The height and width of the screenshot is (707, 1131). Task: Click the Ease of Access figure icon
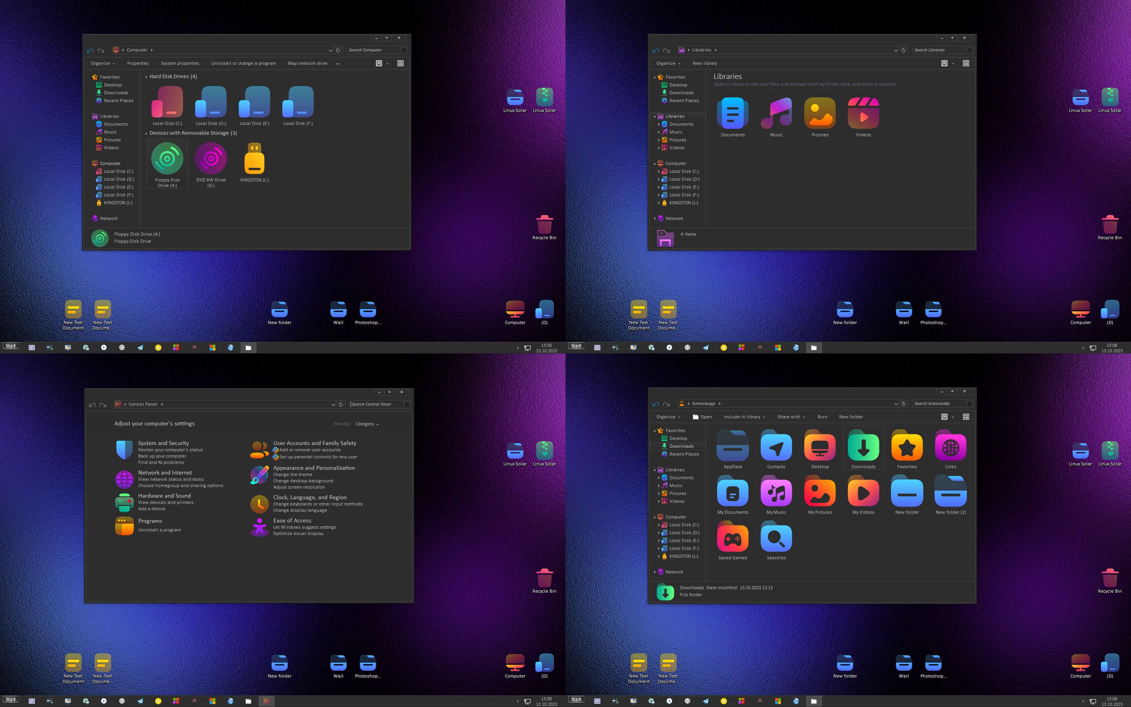coord(259,527)
